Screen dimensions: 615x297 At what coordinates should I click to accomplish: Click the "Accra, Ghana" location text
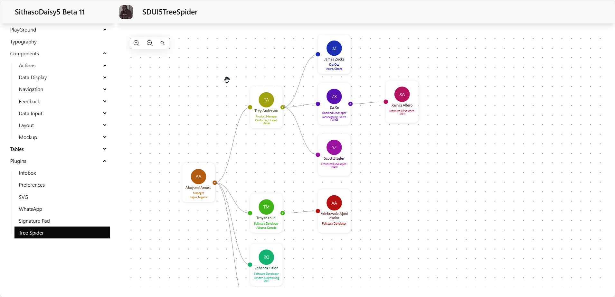334,69
